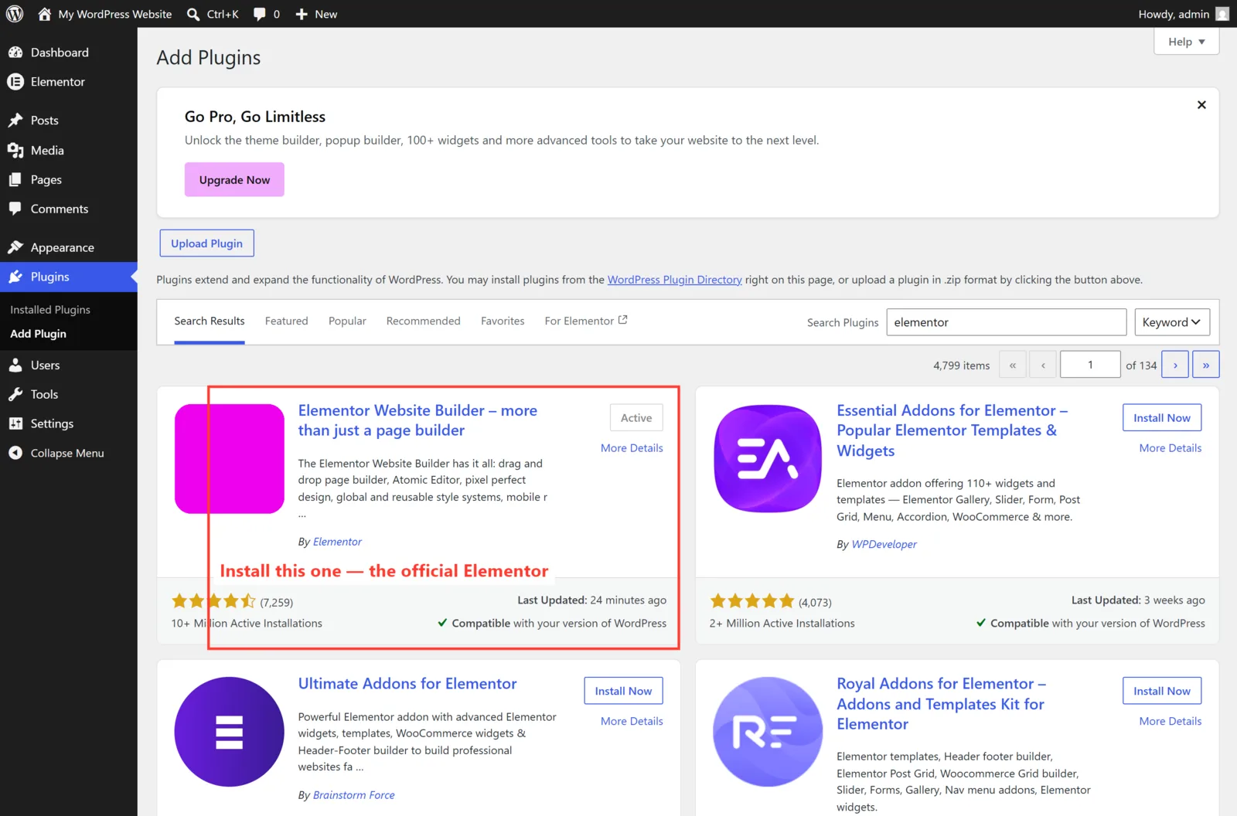
Task: Open Ultimate Addons for Elementor title
Action: [x=407, y=684]
